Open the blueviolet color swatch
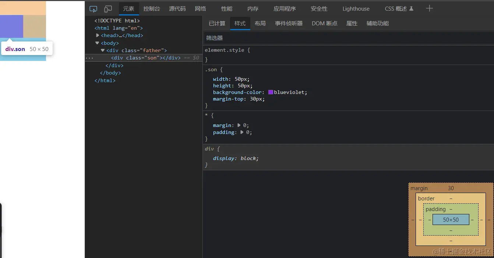494x258 pixels. 271,92
